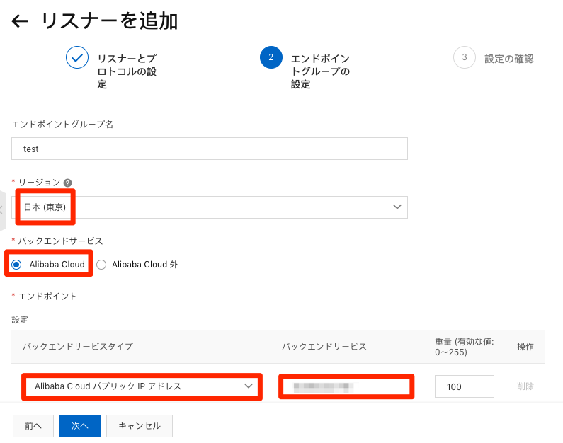Click the completed step one checkmark icon

pyautogui.click(x=76, y=58)
